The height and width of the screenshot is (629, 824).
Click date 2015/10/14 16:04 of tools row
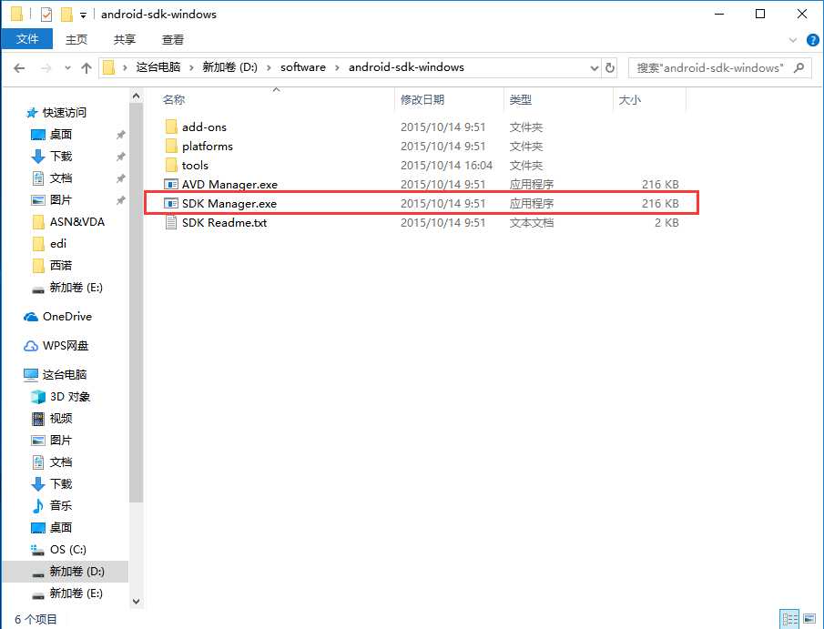pyautogui.click(x=447, y=165)
